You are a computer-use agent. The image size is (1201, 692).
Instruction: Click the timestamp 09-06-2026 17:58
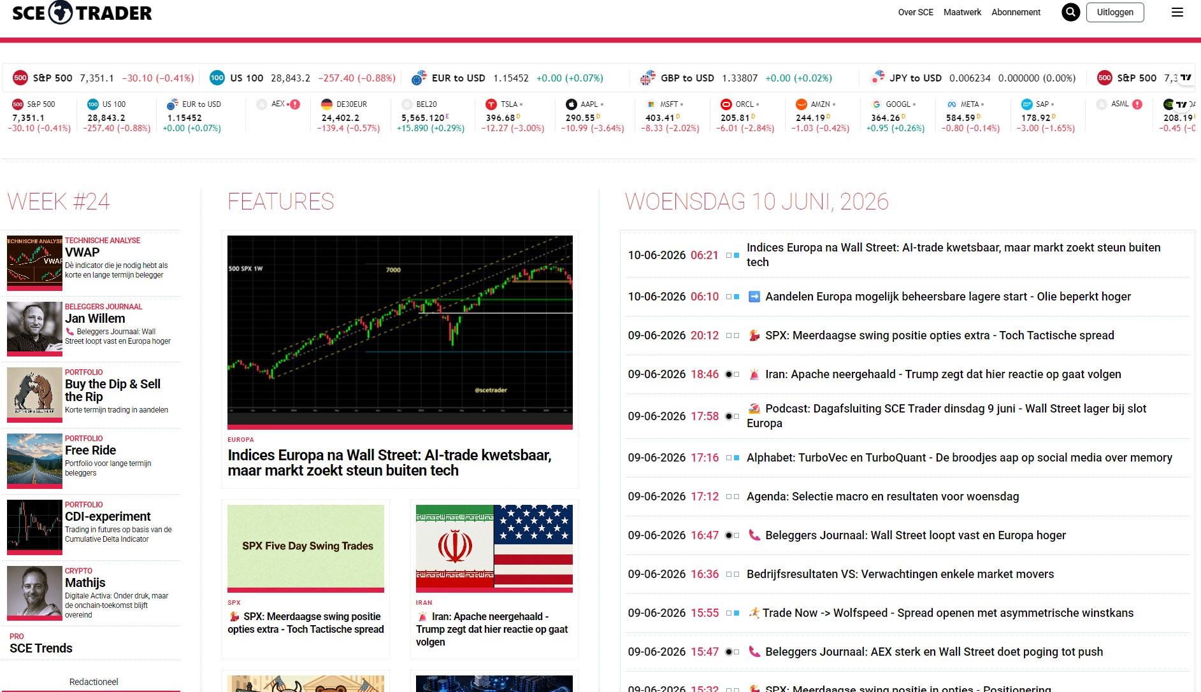pyautogui.click(x=673, y=416)
